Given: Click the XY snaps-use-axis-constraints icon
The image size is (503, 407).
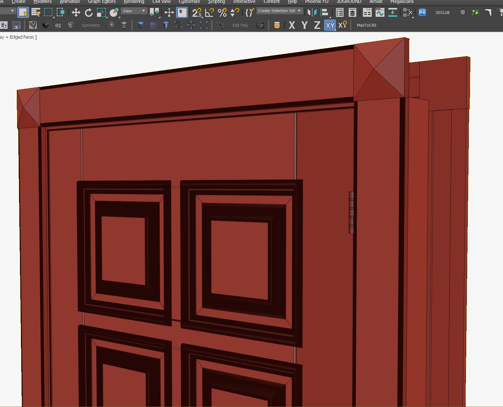Looking at the screenshot, I should (343, 25).
